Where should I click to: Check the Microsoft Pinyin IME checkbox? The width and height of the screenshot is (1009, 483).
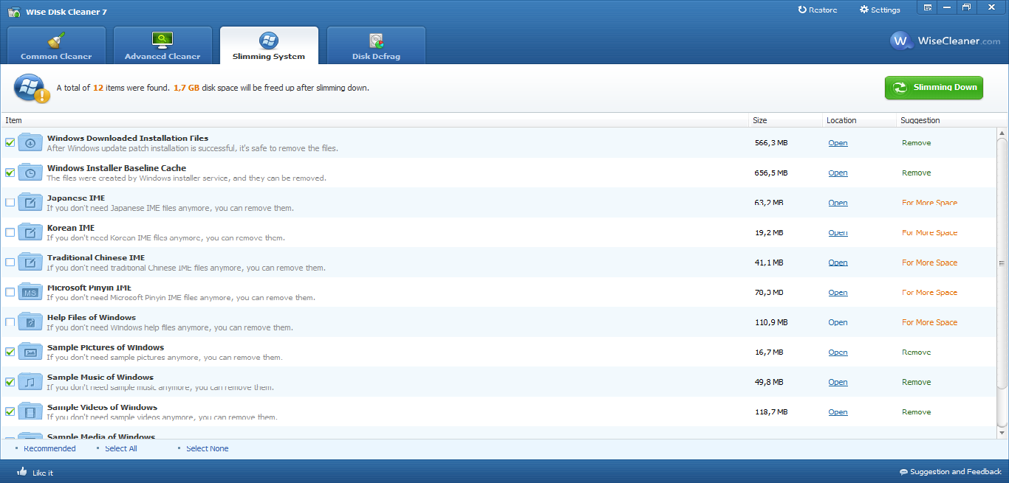[10, 292]
